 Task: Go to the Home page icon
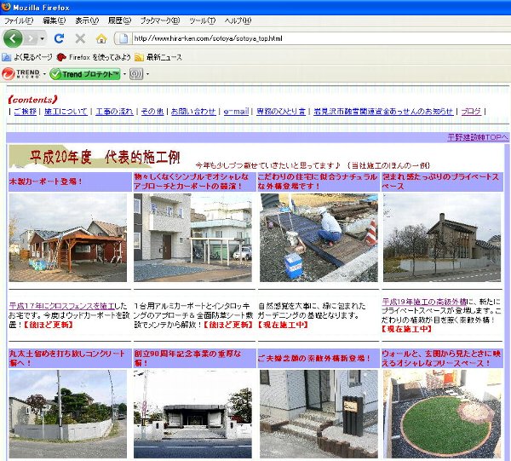click(x=101, y=38)
